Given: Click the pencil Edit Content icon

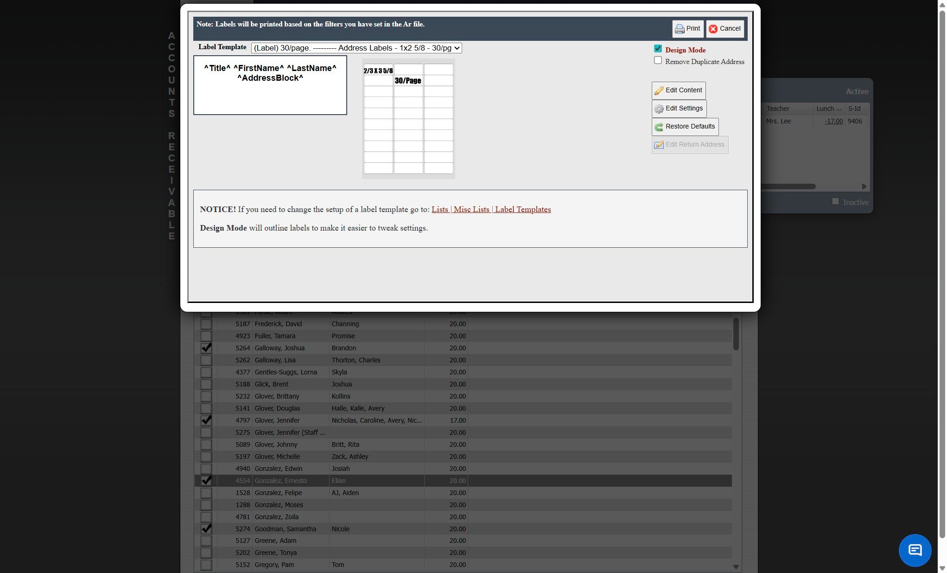Looking at the screenshot, I should click(659, 90).
